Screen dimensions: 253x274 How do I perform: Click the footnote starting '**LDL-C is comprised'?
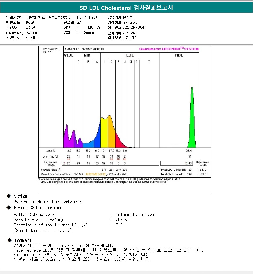tap(102, 182)
